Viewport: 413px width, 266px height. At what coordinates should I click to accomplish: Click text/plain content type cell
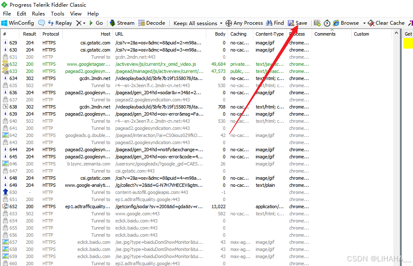pos(265,185)
